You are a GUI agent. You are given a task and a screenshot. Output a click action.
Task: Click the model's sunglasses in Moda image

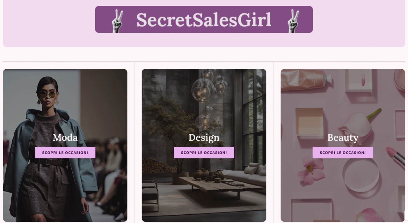pos(48,94)
